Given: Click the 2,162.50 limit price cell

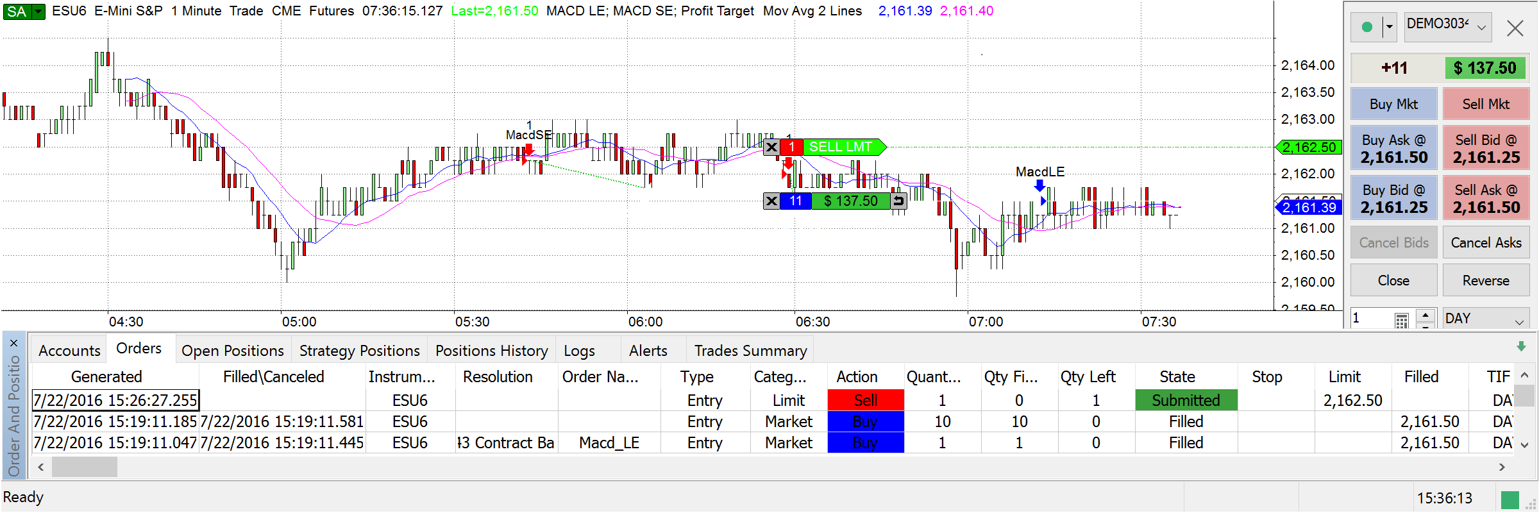Looking at the screenshot, I should [x=1352, y=400].
